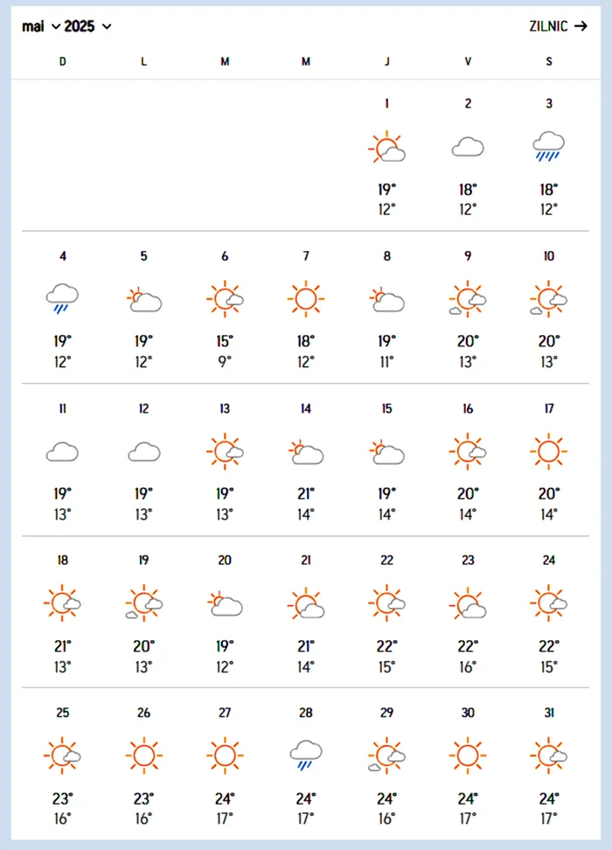This screenshot has width=612, height=850.
Task: Click the cloudy icon on May 2
Action: coord(468,147)
